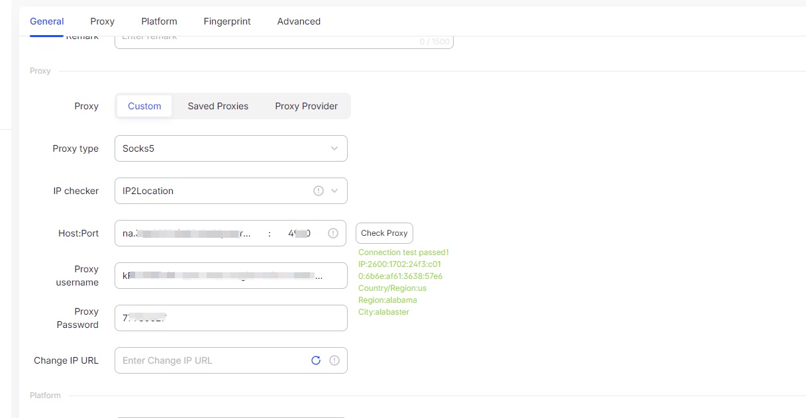Switch to Saved Proxies option

tap(218, 106)
